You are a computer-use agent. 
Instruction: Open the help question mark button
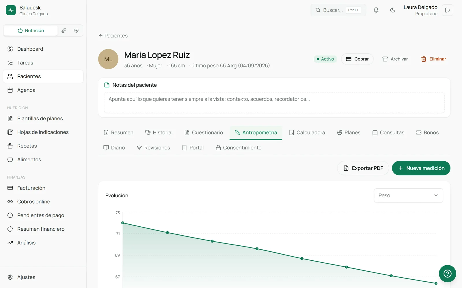click(447, 273)
